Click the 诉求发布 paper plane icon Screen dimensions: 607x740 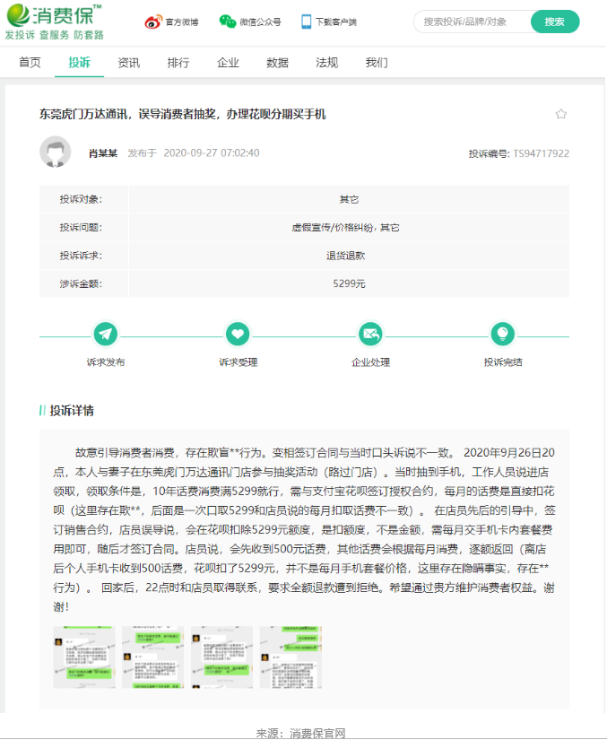[x=106, y=335]
